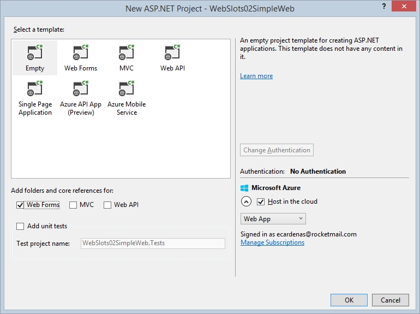Choose the Single Page Application template

[35, 98]
